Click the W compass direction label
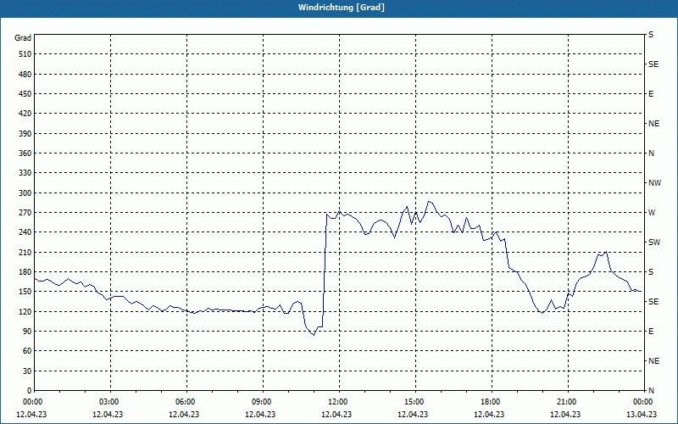This screenshot has width=678, height=424. pos(652,213)
